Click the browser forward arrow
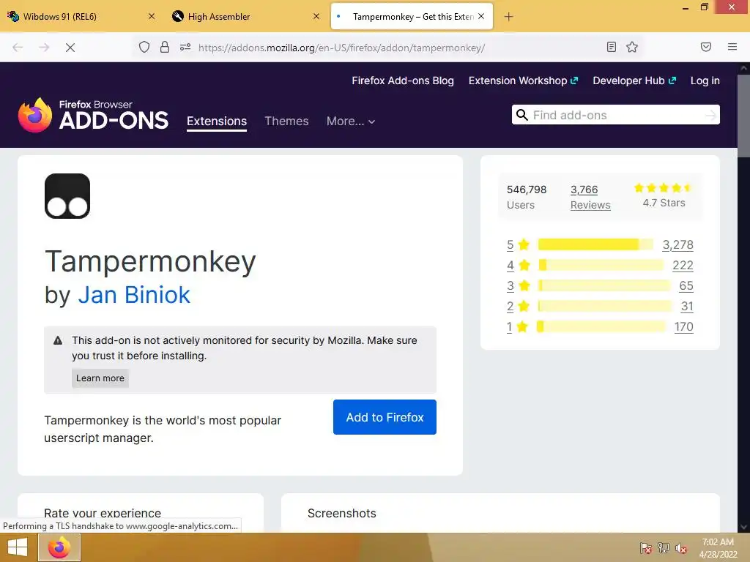This screenshot has width=750, height=562. (44, 48)
